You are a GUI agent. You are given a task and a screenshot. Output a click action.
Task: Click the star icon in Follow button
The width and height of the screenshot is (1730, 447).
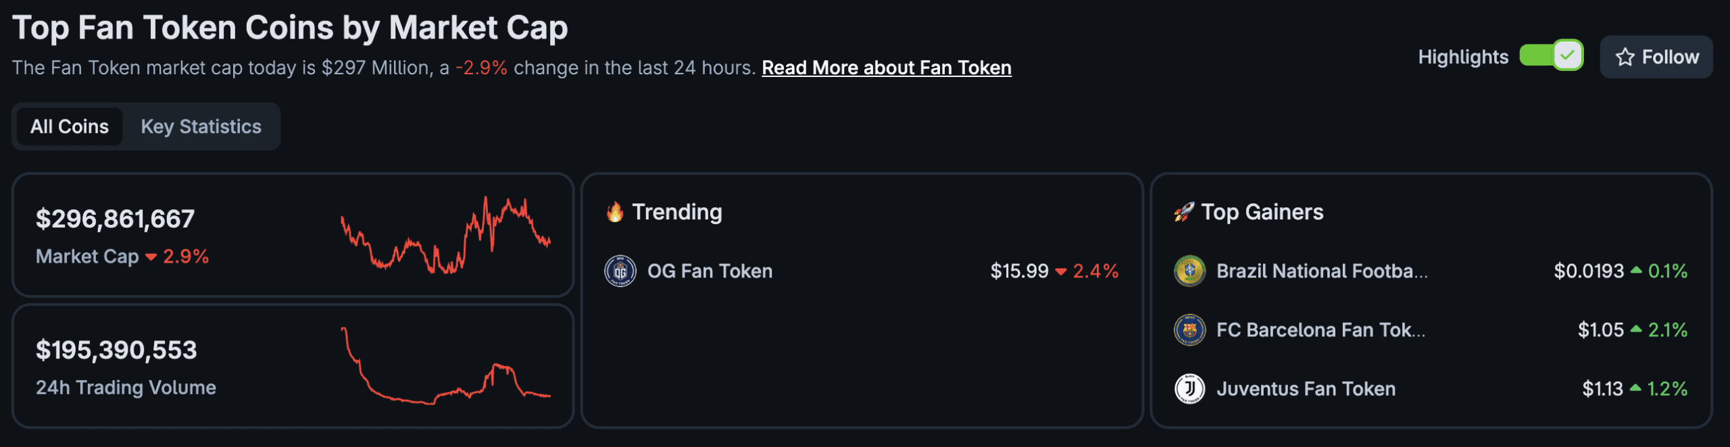[x=1625, y=57]
